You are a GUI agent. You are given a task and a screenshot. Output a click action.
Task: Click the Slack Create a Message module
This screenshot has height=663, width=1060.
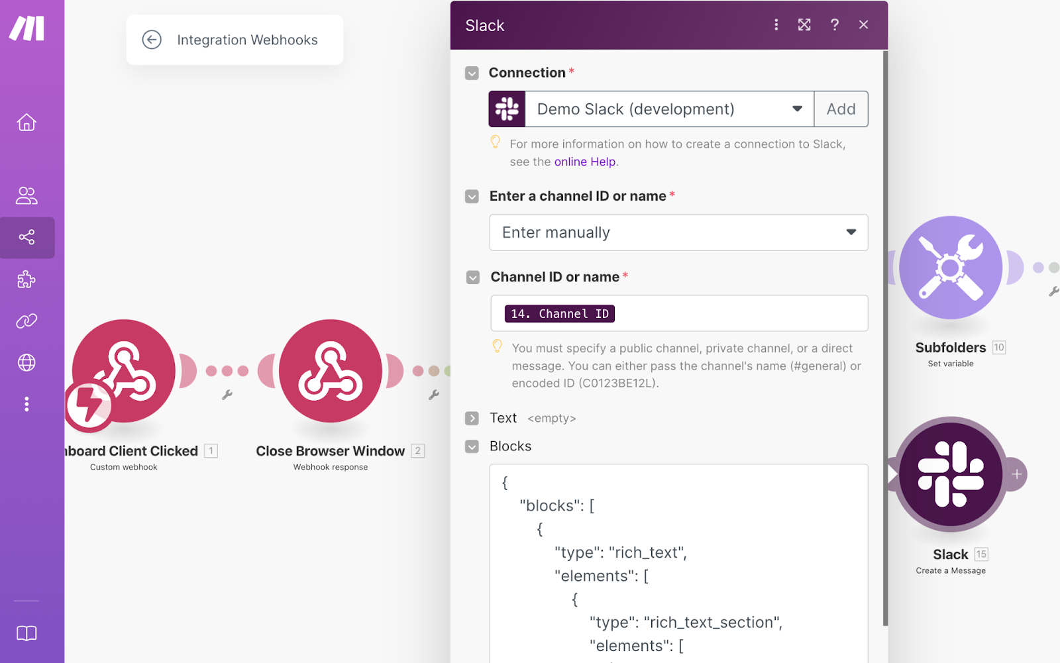(x=951, y=474)
